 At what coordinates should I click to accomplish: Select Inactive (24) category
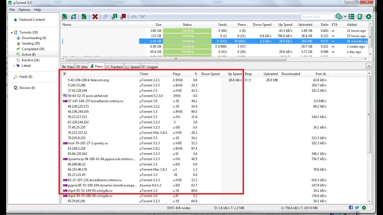pos(30,60)
